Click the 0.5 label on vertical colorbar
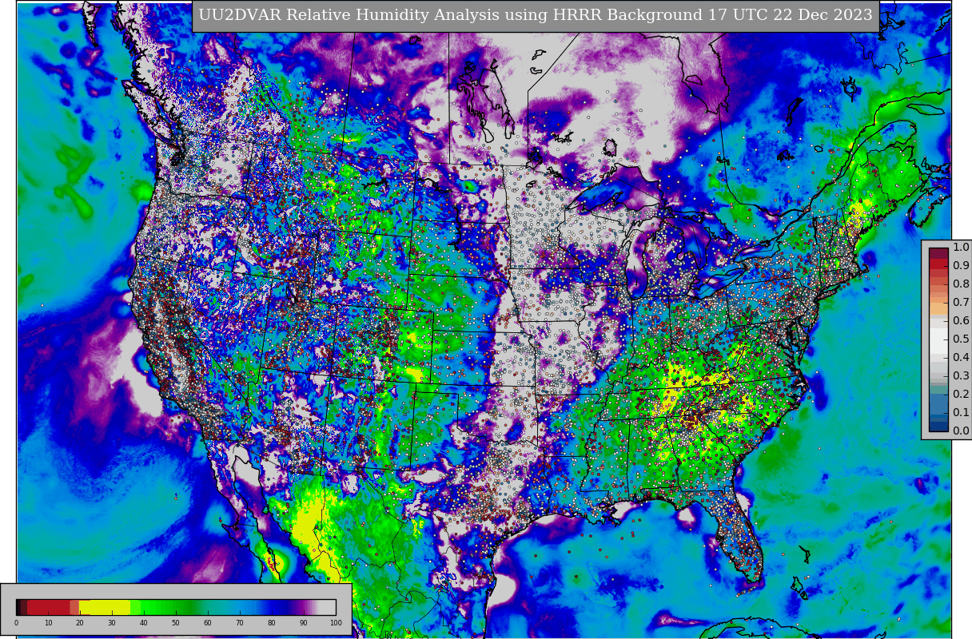Screen dimensions: 972x639 [x=961, y=339]
